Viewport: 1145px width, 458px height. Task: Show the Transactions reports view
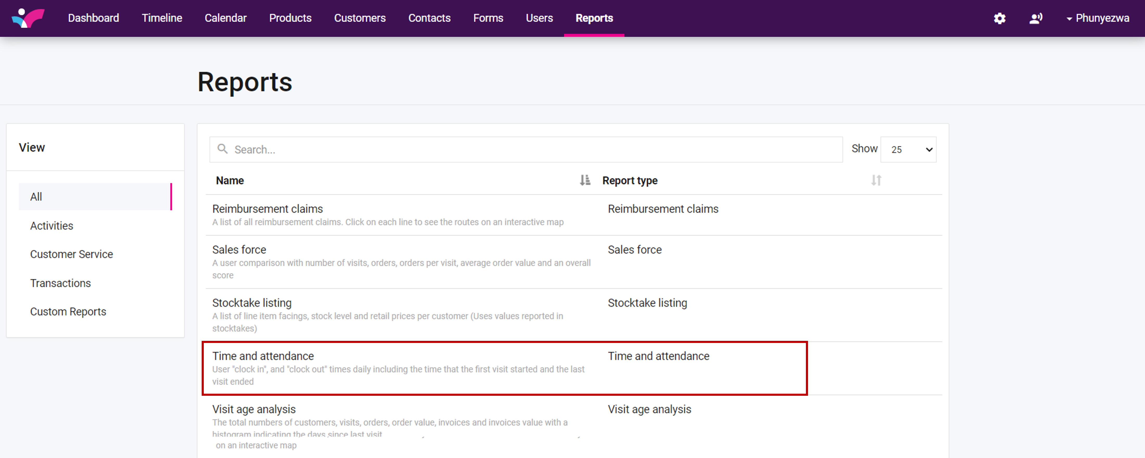pos(60,283)
